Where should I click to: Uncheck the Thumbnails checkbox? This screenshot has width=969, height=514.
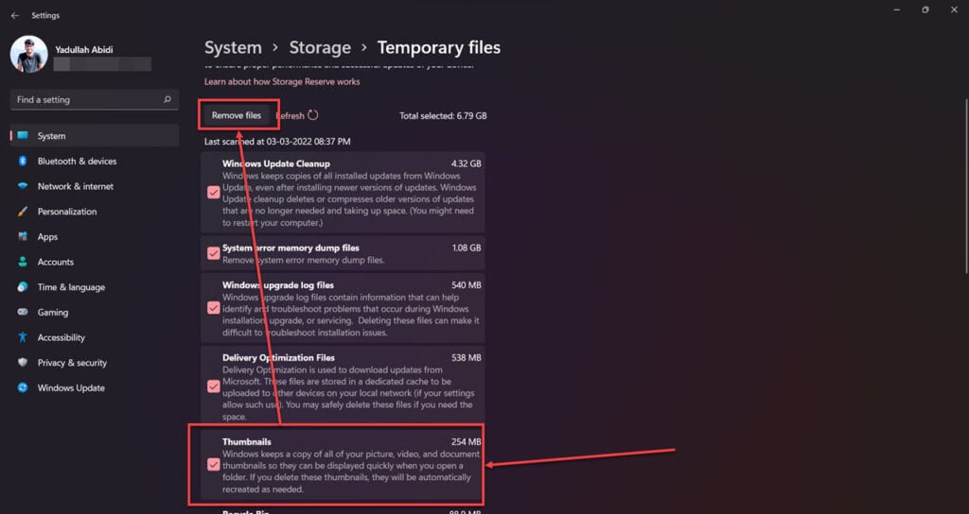coord(214,465)
